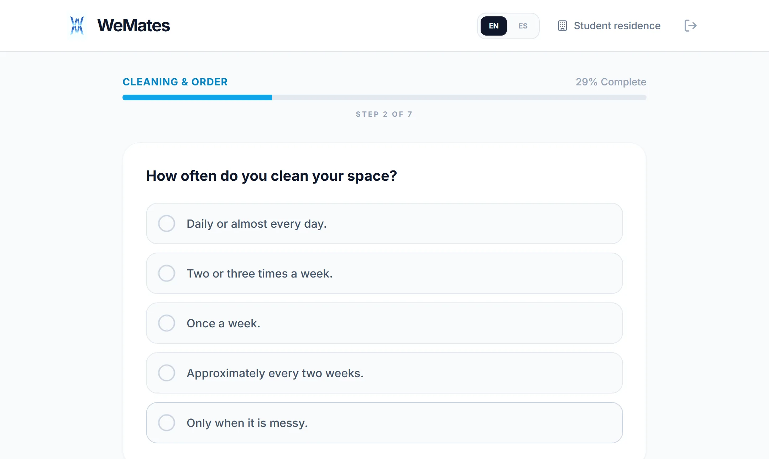Image resolution: width=769 pixels, height=459 pixels.
Task: Click the WeMates brand name
Action: pyautogui.click(x=134, y=26)
